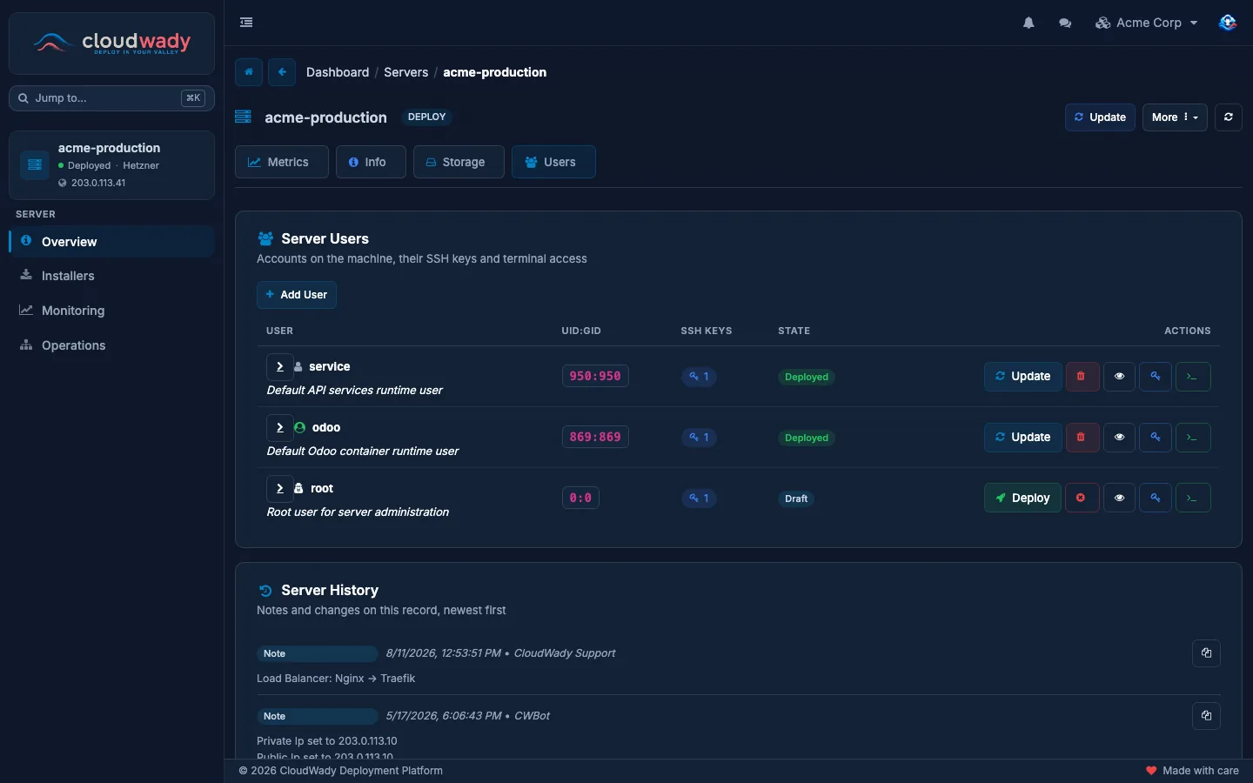
Task: Expand the service user row
Action: pyautogui.click(x=279, y=366)
